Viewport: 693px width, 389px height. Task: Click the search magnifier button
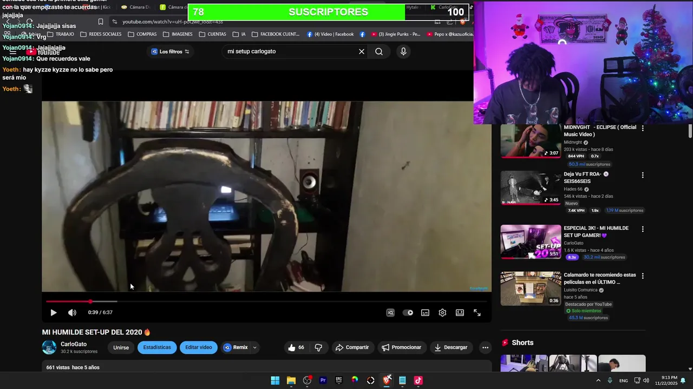379,51
